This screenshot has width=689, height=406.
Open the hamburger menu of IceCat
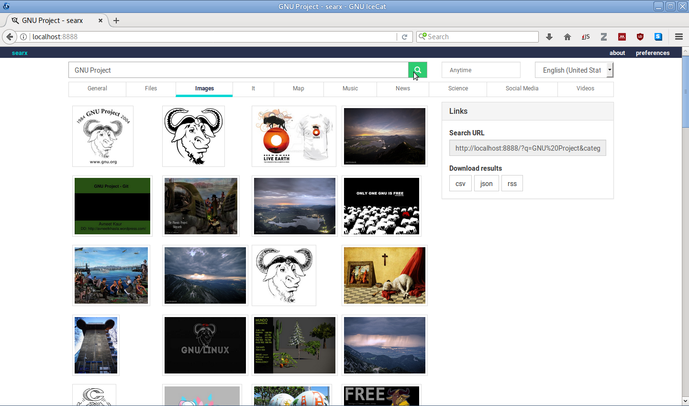pos(678,37)
